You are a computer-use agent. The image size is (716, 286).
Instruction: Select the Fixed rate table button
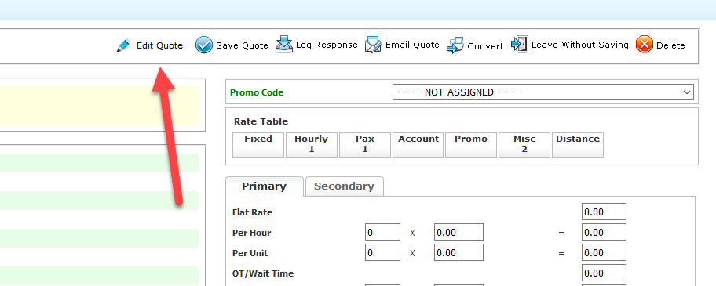click(258, 145)
